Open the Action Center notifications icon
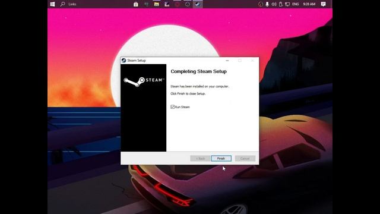This screenshot has width=380, height=214. [x=323, y=4]
